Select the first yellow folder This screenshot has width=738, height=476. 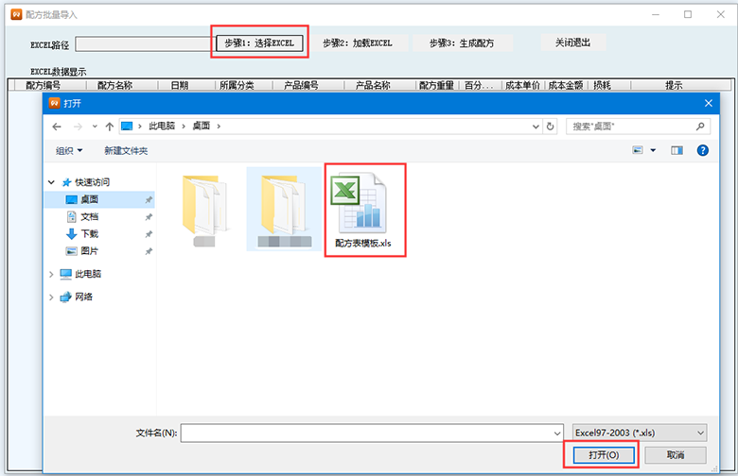coord(205,206)
